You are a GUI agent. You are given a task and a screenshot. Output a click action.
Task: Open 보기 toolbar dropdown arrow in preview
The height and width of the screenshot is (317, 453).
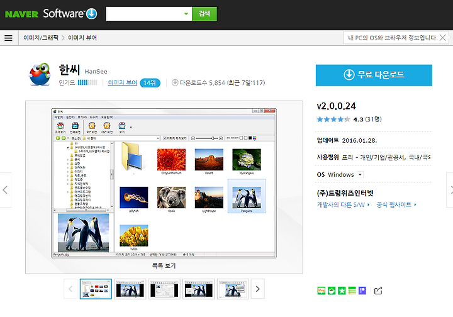pos(131,127)
